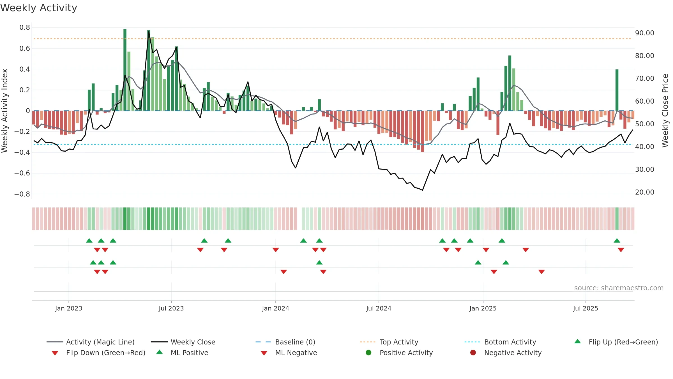Click the Weekly Close Price axis title
Screen dimensions: 673x379
tap(665, 111)
